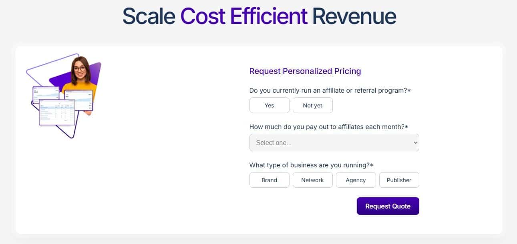Select the "Network" business type
Screen dimensions: 517x244
pyautogui.click(x=313, y=180)
